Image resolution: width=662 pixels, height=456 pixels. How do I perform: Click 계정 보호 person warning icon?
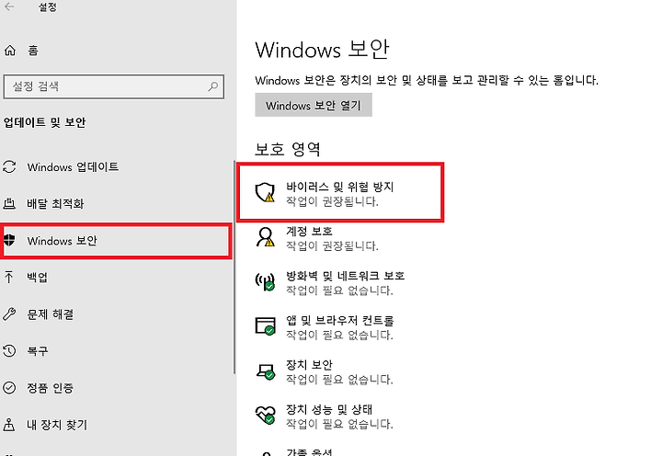click(265, 237)
